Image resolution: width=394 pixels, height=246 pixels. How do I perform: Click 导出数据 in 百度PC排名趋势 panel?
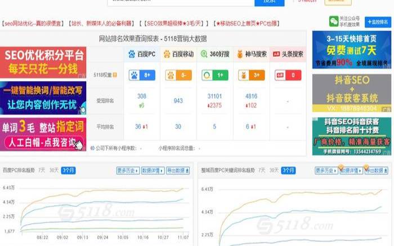(178, 171)
